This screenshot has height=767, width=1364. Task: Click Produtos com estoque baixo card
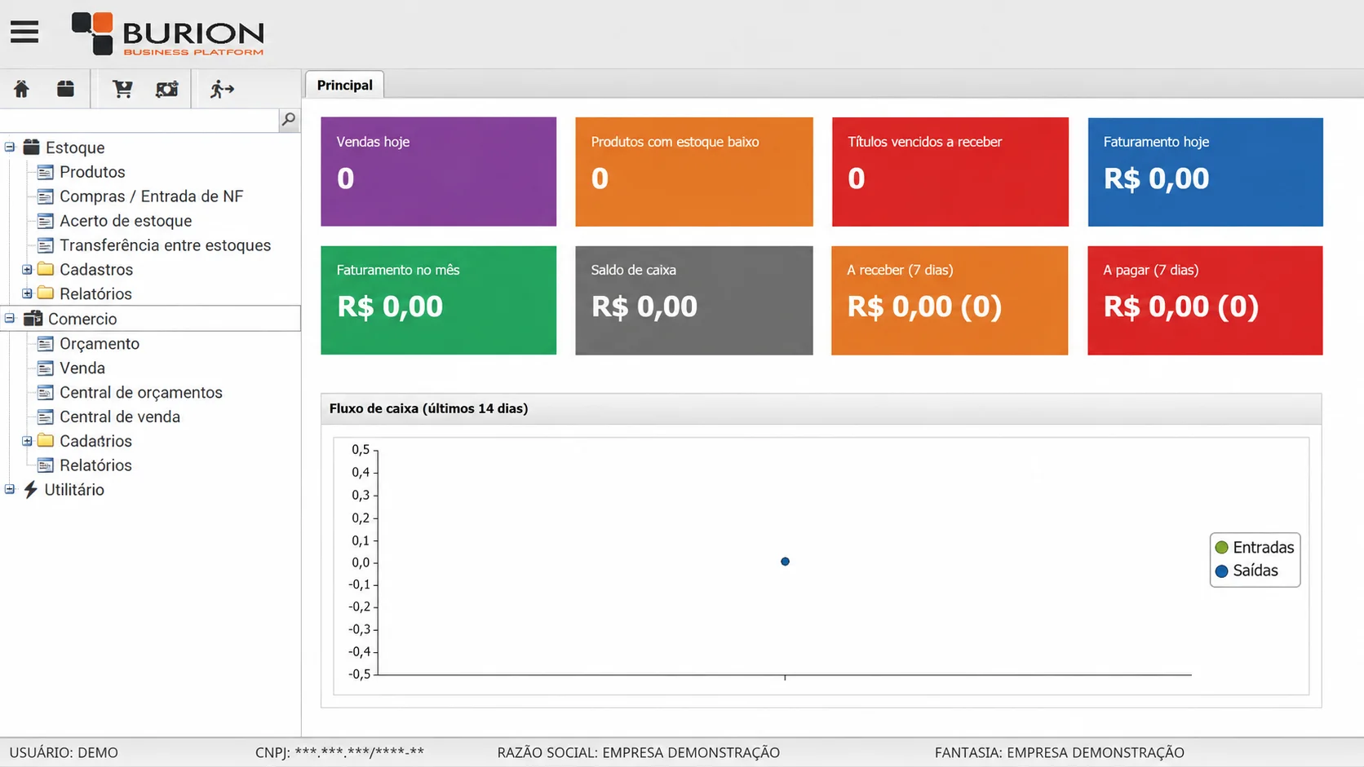click(694, 171)
